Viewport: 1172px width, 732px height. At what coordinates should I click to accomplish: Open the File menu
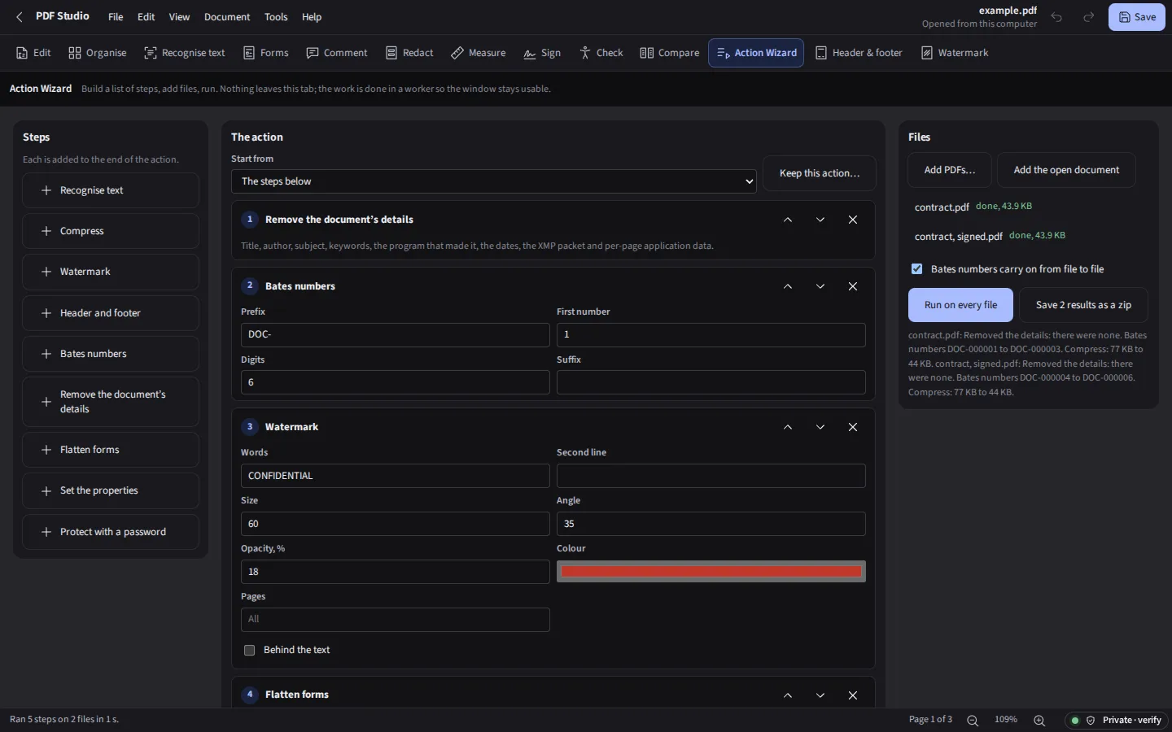116,17
